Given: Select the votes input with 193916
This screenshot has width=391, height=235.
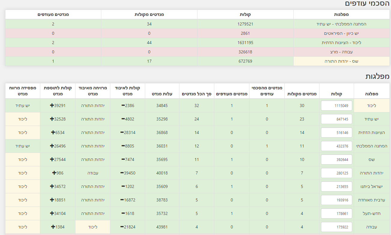Looking at the screenshot, I should (x=337, y=200).
